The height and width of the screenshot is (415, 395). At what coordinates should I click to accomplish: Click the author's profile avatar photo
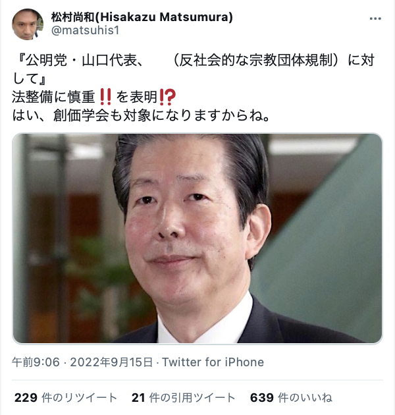click(x=28, y=24)
